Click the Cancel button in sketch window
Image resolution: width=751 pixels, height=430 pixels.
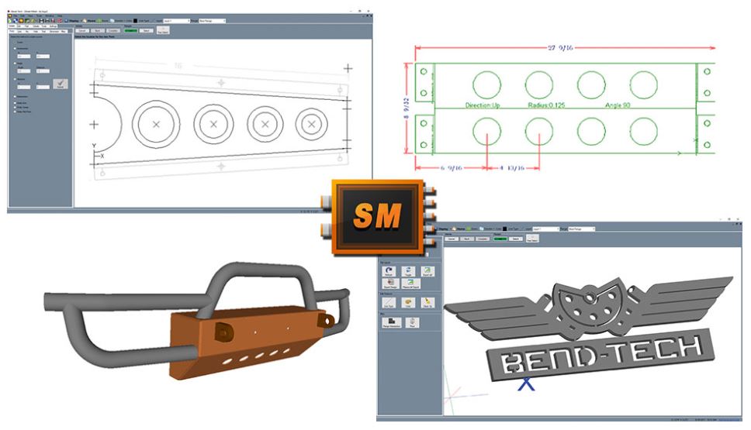click(82, 31)
